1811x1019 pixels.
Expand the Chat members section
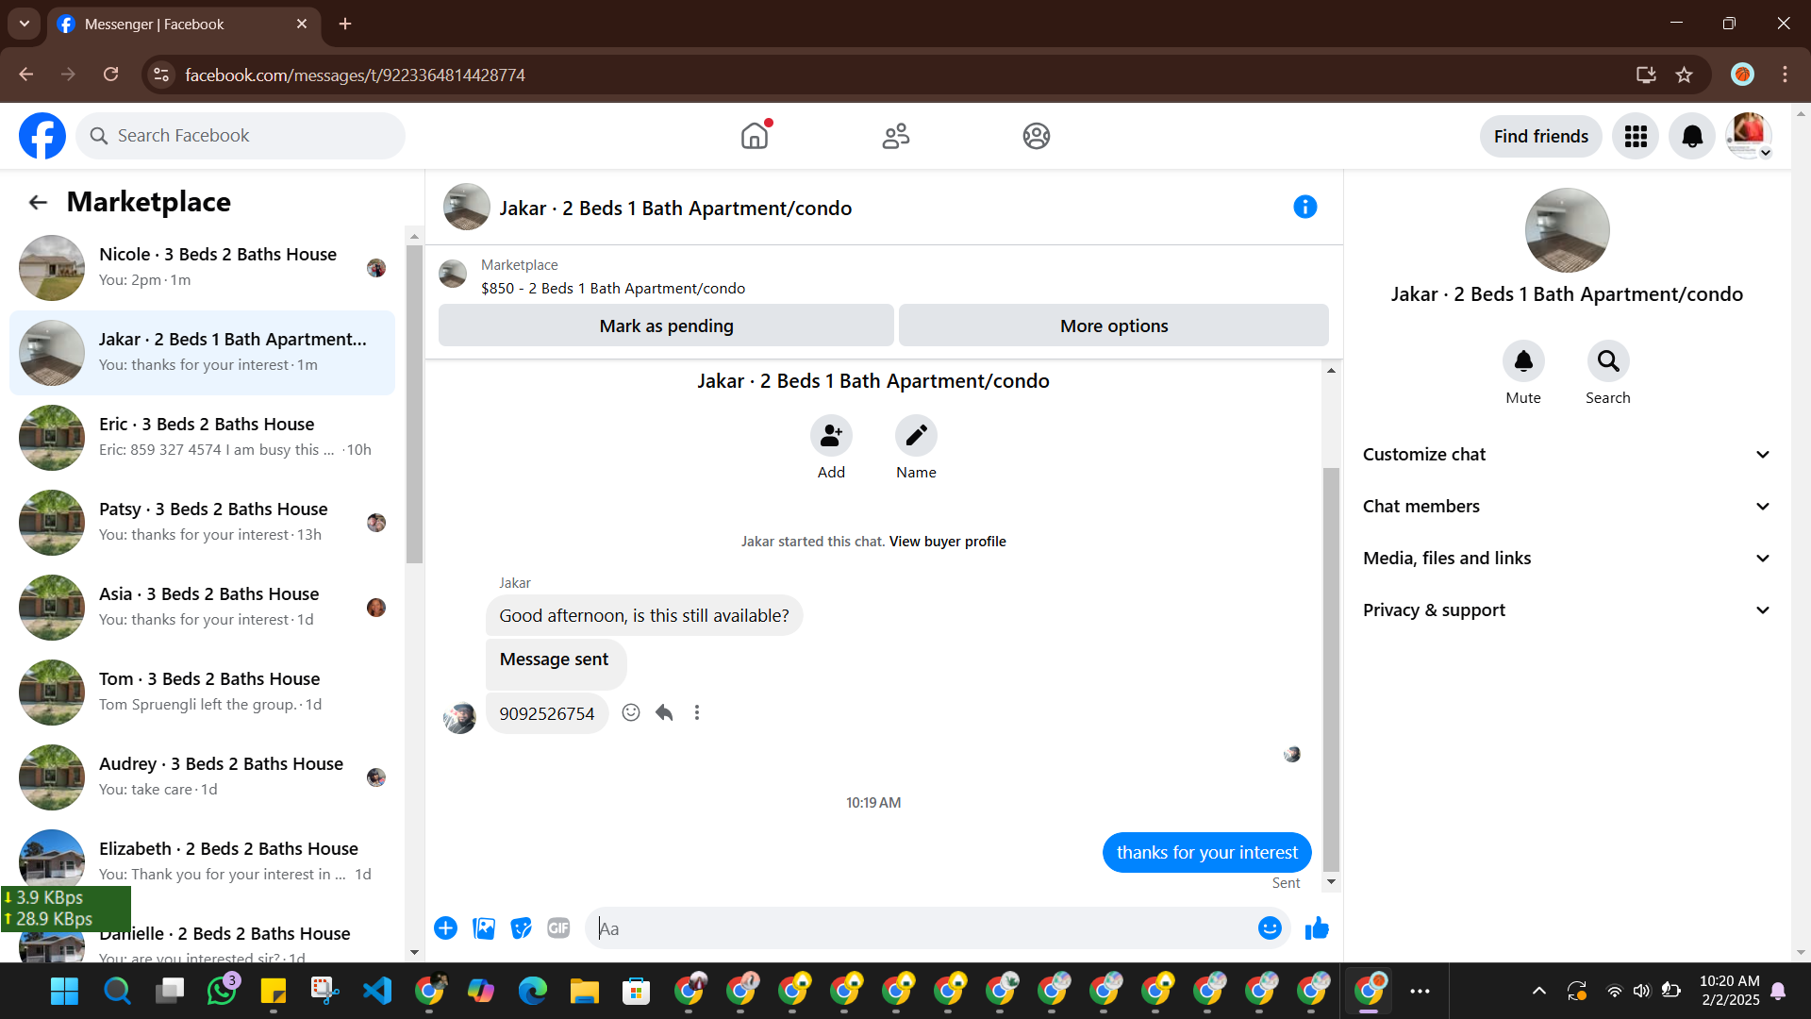pos(1566,507)
